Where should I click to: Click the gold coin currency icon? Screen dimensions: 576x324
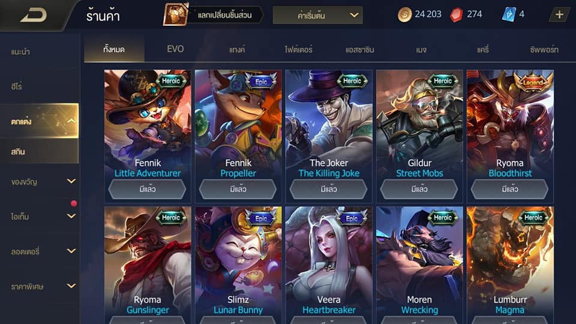point(404,15)
